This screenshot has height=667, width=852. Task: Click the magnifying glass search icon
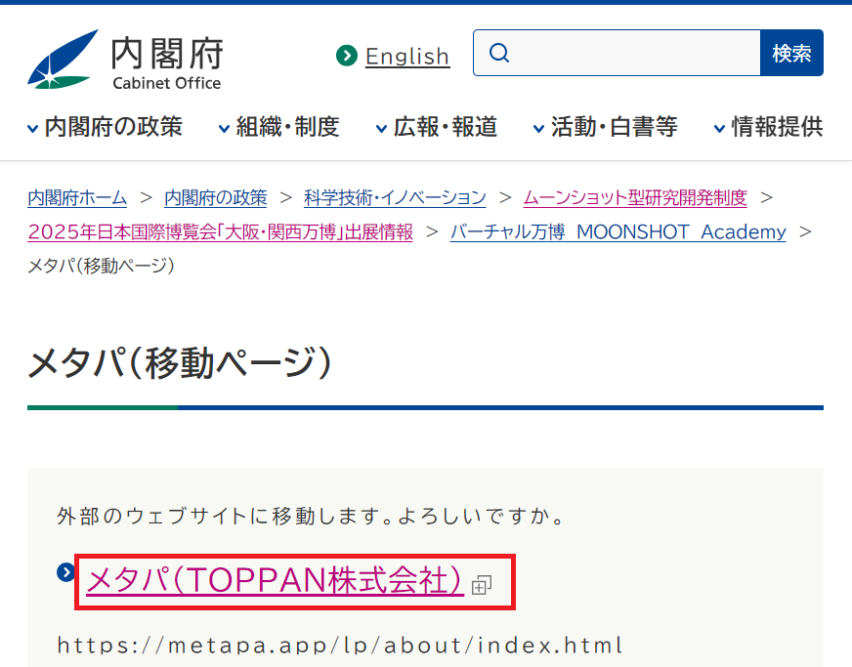tap(499, 53)
